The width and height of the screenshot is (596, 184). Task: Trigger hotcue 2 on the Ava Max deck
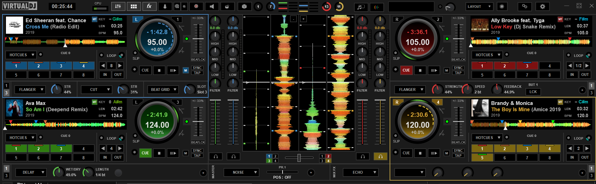coord(39,148)
